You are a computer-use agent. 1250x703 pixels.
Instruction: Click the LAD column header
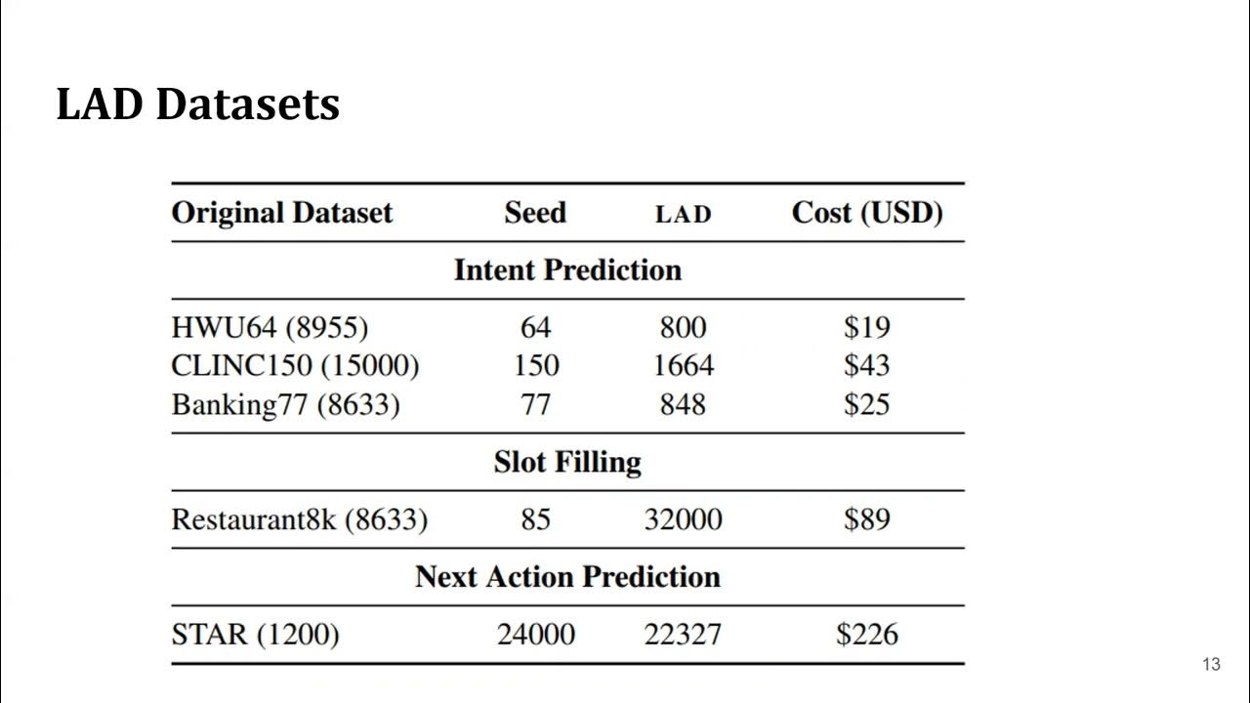[683, 215]
